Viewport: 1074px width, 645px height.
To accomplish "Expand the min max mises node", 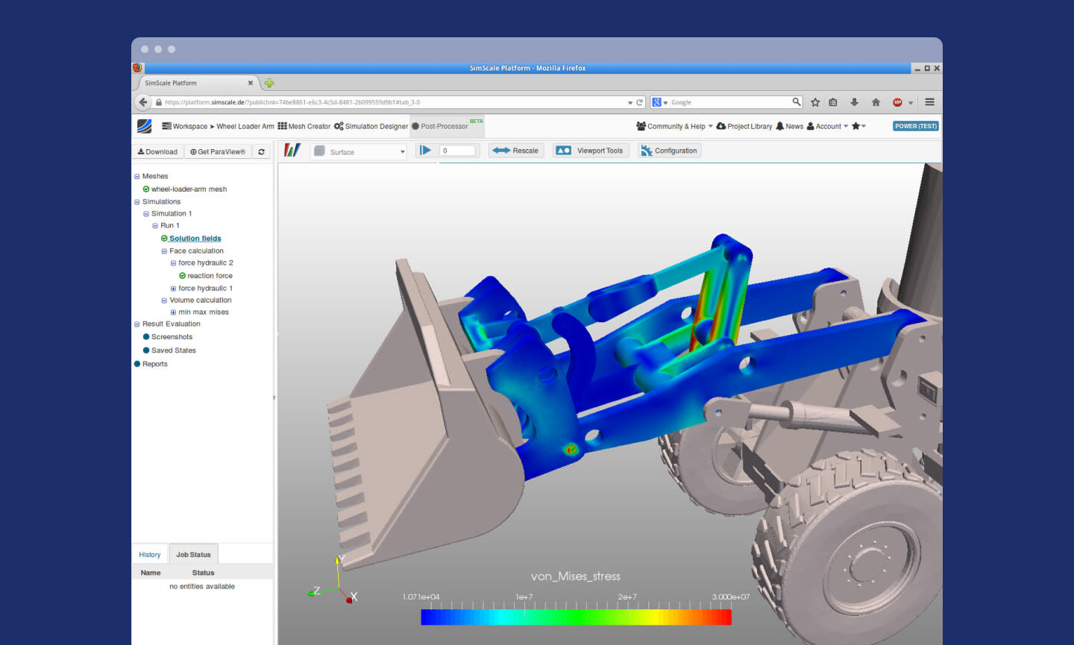I will tap(173, 312).
